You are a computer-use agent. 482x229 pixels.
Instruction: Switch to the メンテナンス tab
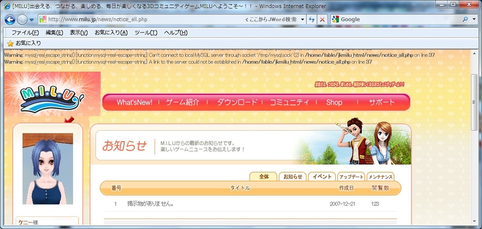click(x=381, y=177)
